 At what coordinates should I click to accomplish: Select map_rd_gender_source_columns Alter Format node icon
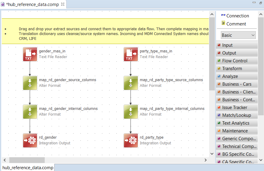click(30, 83)
